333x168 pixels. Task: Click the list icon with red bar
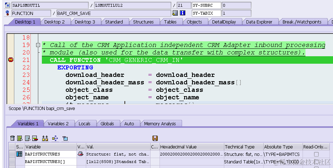(x=35, y=138)
